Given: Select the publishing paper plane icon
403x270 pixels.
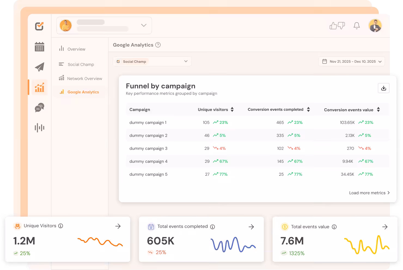Looking at the screenshot, I should [39, 67].
